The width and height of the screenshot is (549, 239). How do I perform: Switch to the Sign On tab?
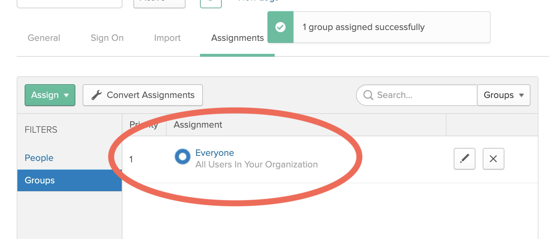[x=107, y=38]
